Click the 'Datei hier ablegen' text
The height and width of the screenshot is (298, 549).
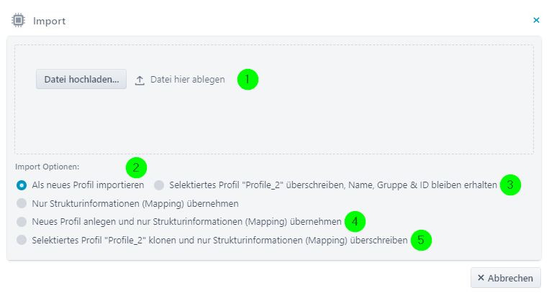point(187,80)
